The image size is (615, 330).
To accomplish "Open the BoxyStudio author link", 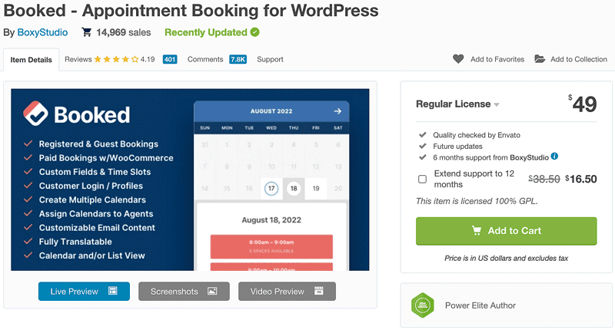I will pos(42,32).
